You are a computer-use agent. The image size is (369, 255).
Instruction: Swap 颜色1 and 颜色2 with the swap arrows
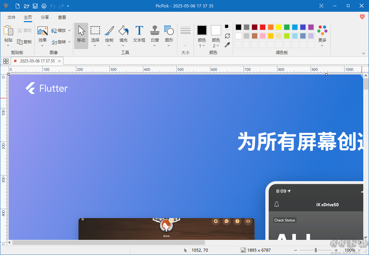[227, 36]
